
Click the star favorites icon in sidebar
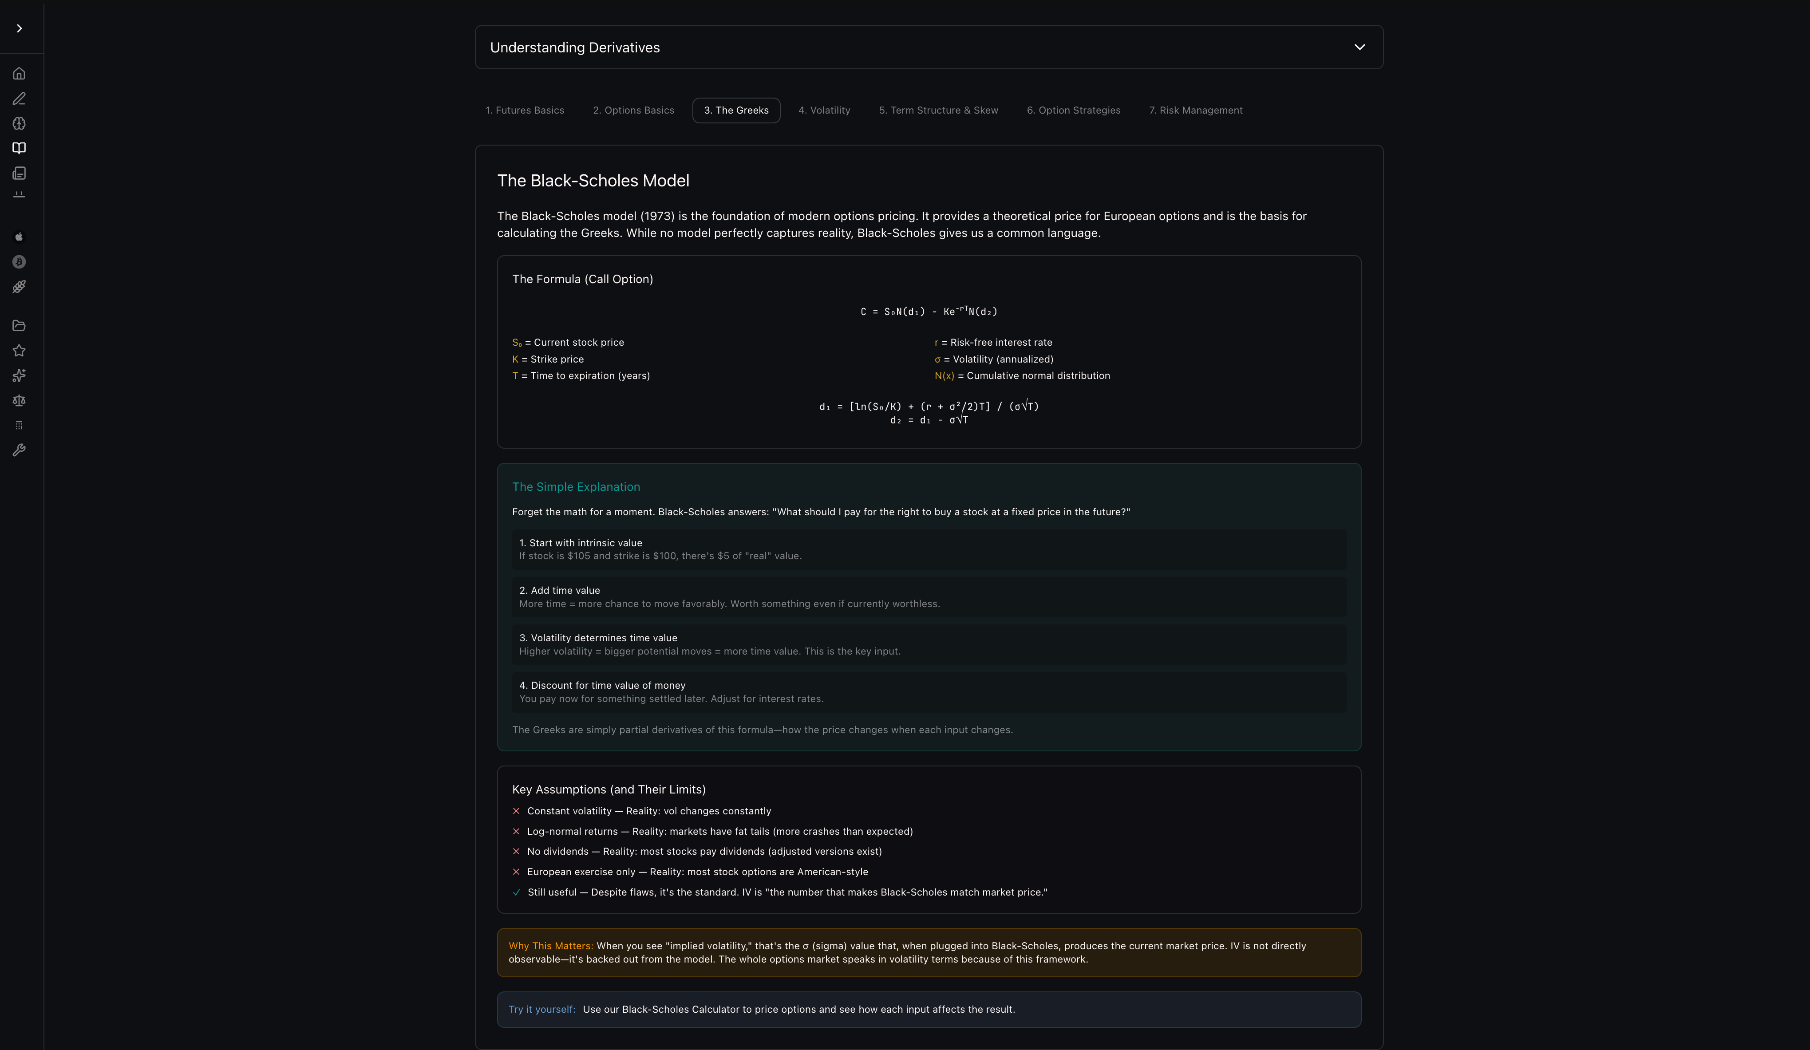tap(20, 351)
